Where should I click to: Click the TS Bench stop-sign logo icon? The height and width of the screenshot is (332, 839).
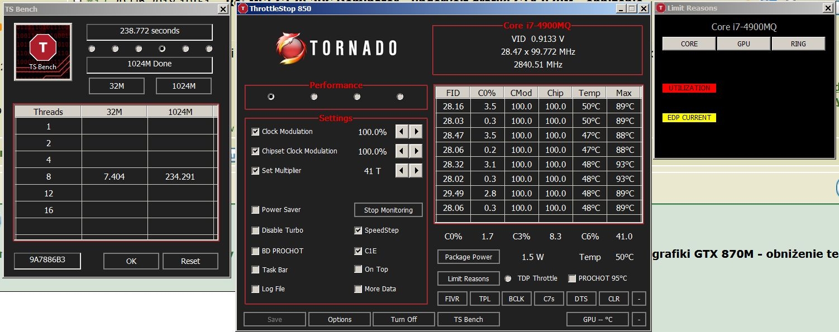(x=43, y=51)
